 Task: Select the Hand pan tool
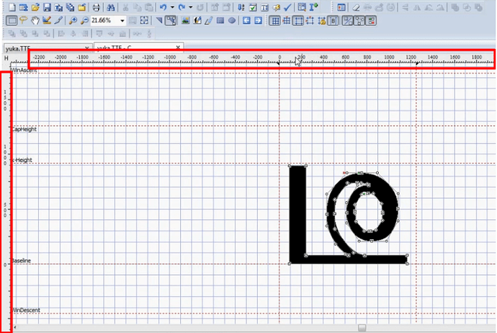(35, 20)
